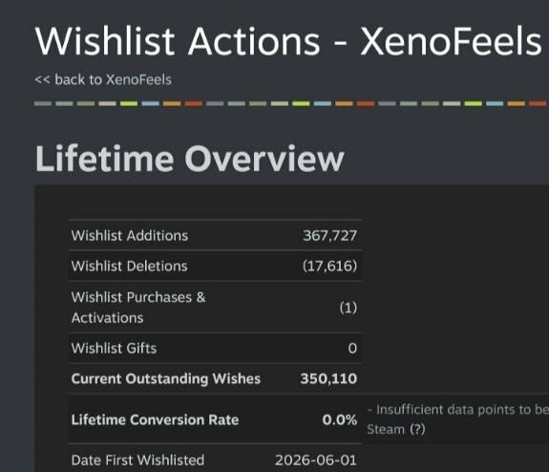
Task: Select the Current Outstanding Wishes value 350,110
Action: click(x=328, y=378)
